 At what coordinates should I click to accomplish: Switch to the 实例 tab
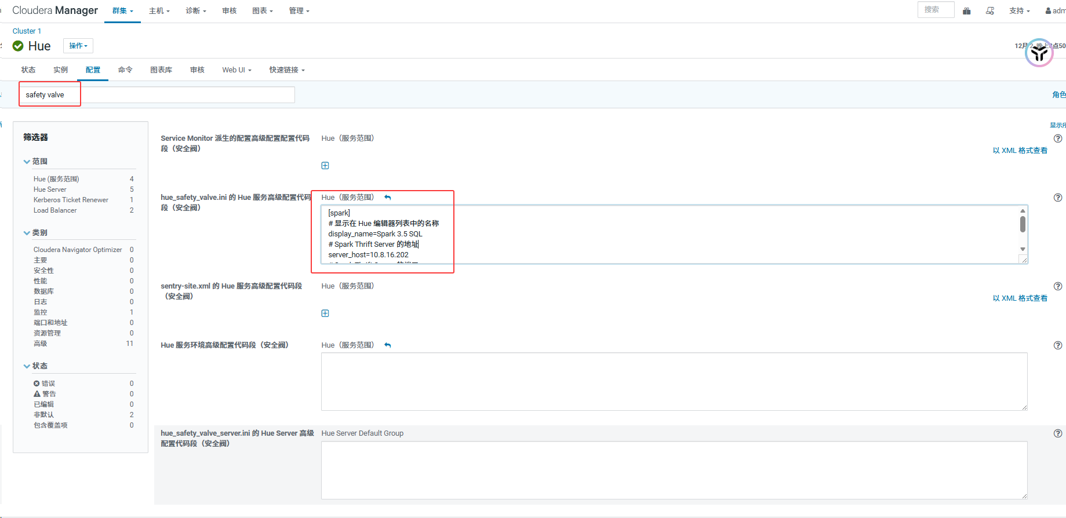pos(60,70)
